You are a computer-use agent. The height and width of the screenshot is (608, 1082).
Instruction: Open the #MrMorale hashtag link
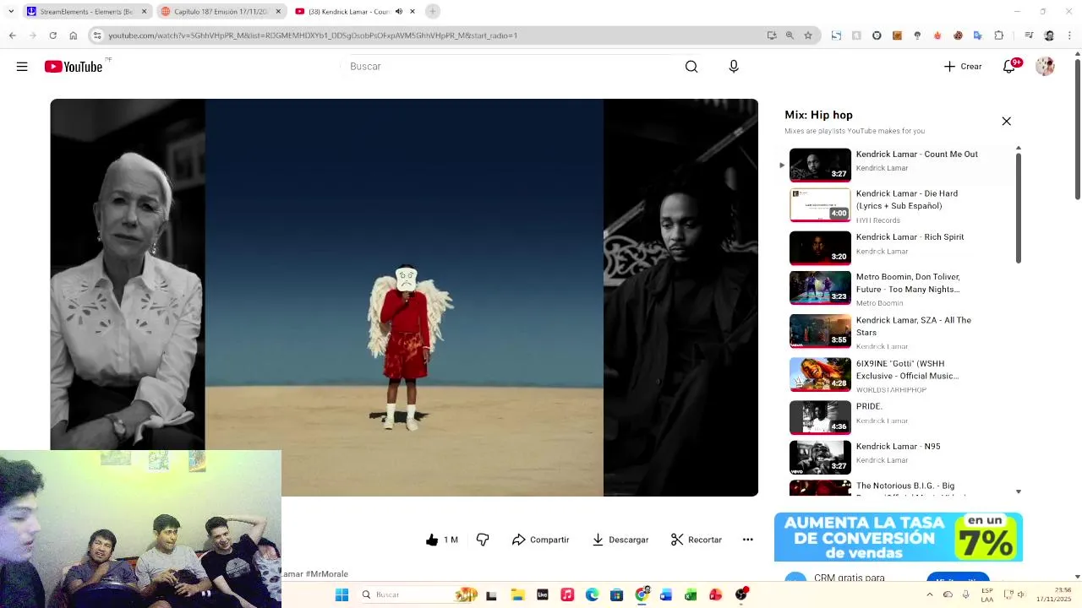pos(327,574)
